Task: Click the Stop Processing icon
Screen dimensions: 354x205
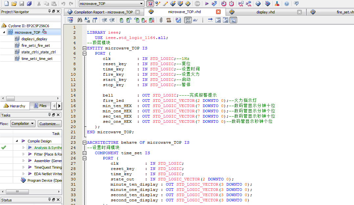Action: (x=197, y=4)
